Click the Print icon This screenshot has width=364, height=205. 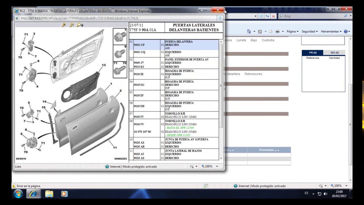[x=278, y=32]
